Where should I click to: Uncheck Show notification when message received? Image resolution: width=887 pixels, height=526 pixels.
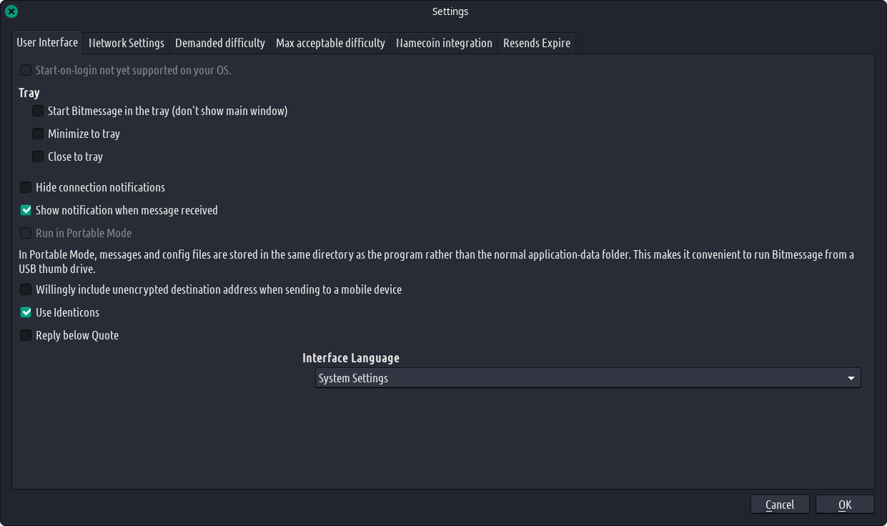(x=26, y=210)
